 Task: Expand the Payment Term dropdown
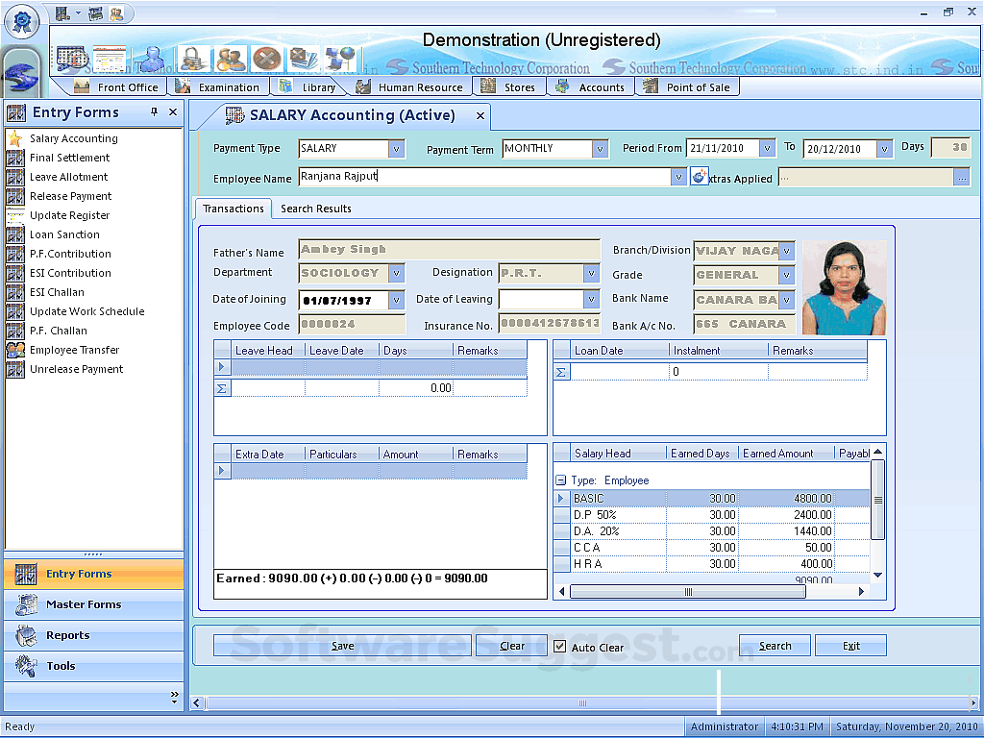tap(601, 149)
